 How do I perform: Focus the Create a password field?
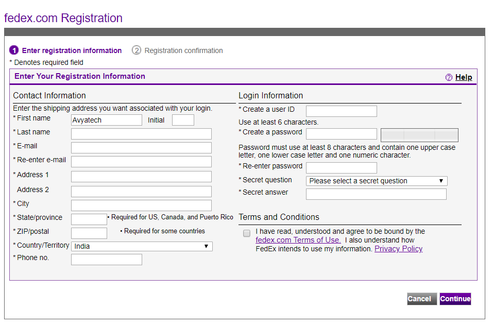pos(342,134)
